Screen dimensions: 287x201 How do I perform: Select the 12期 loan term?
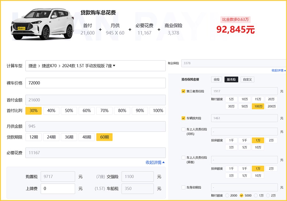(34, 137)
